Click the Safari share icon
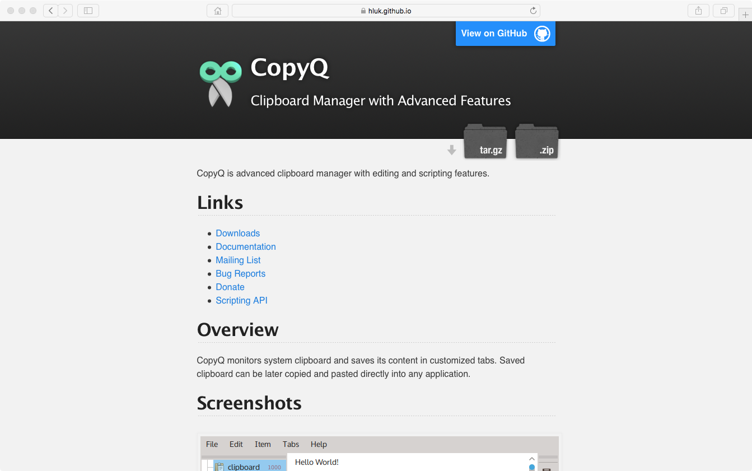 [x=698, y=10]
